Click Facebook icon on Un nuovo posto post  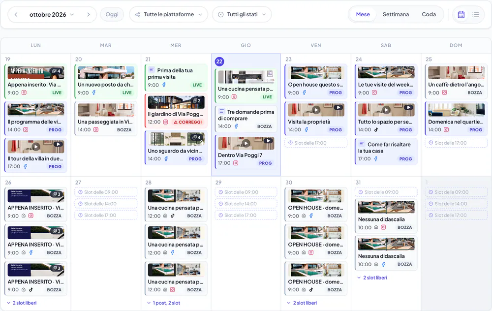point(94,93)
